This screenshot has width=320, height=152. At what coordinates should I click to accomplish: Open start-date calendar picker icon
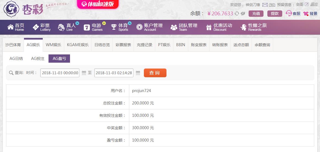click(x=84, y=73)
